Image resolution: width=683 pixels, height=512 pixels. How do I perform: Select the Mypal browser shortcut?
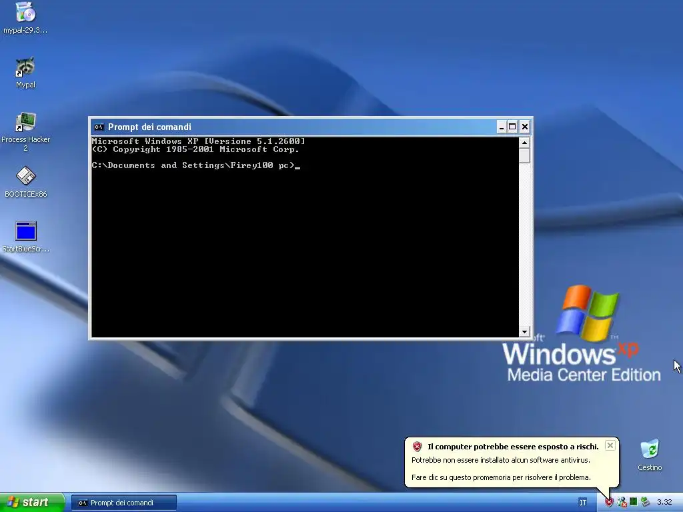[25, 72]
